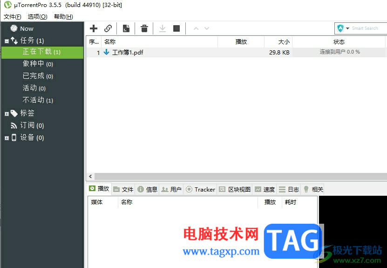This screenshot has width=387, height=268.
Task: Select 订阅 (0) RSS feeds
Action: click(32, 125)
